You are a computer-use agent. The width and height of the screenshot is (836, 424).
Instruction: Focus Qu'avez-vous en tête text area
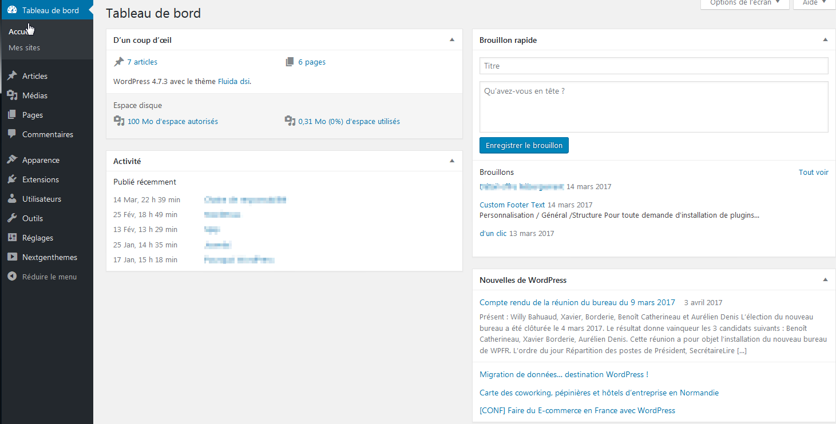click(653, 107)
